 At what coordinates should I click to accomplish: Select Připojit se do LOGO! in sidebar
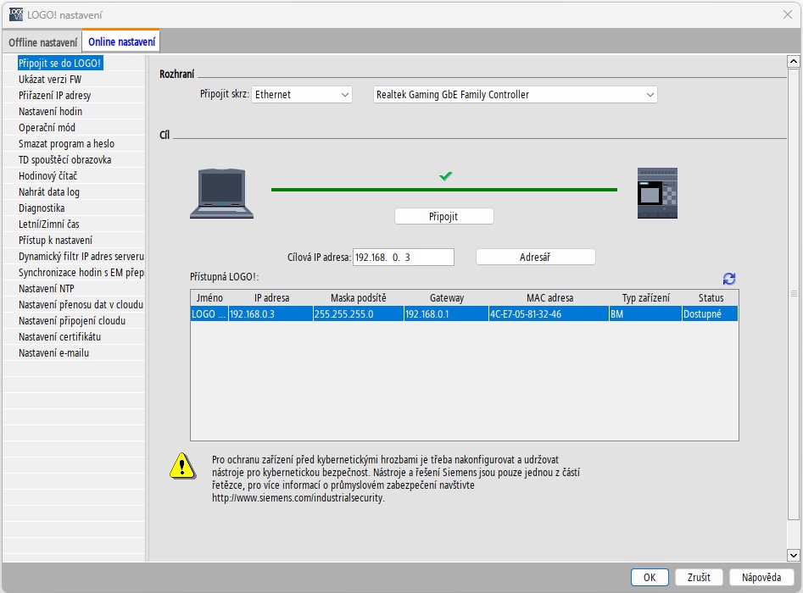60,63
